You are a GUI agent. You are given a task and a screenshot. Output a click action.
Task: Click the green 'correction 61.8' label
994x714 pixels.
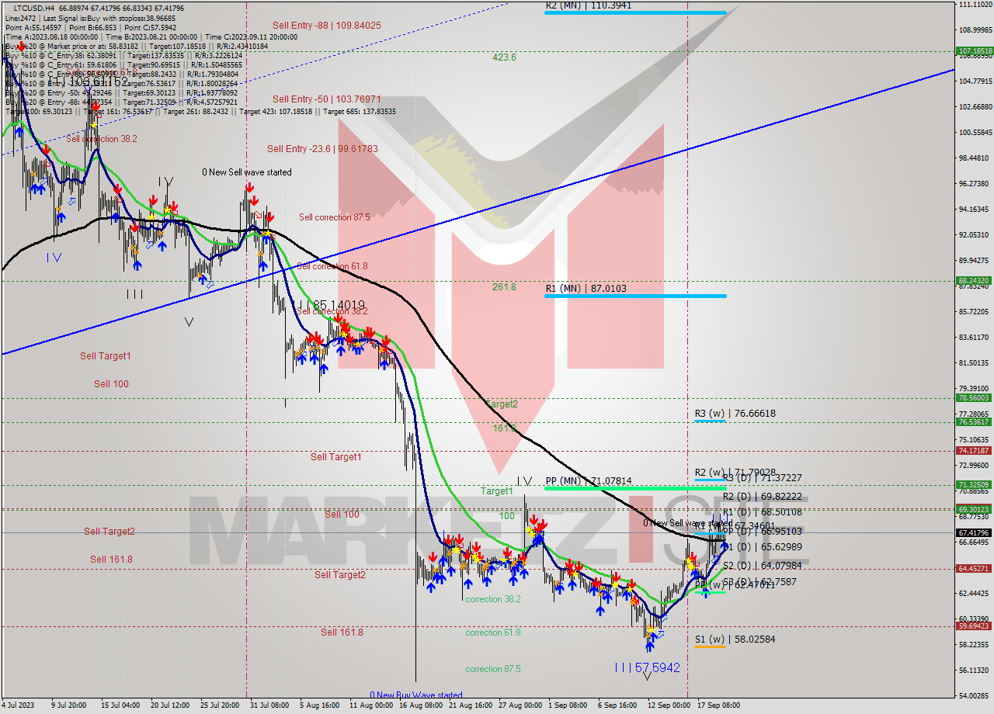pyautogui.click(x=493, y=633)
